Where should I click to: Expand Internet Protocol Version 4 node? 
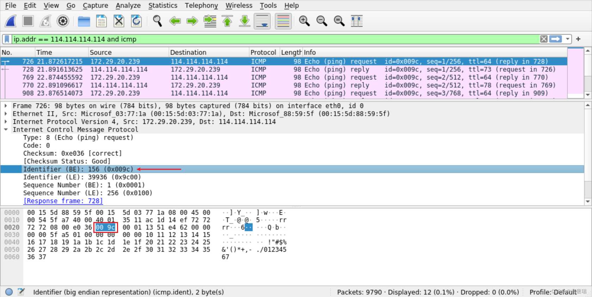coord(6,121)
